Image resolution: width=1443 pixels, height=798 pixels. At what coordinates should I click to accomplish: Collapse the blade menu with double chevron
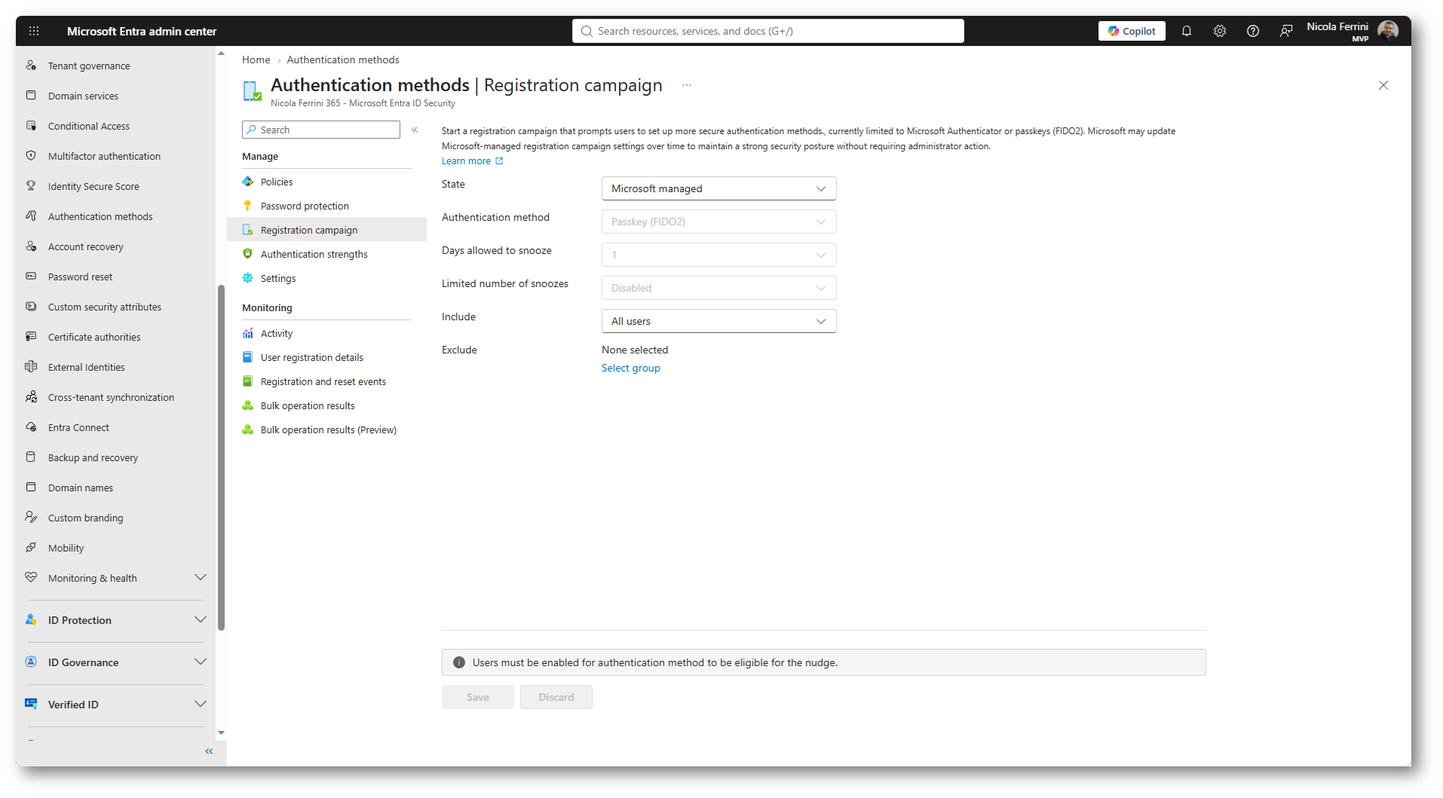(415, 130)
